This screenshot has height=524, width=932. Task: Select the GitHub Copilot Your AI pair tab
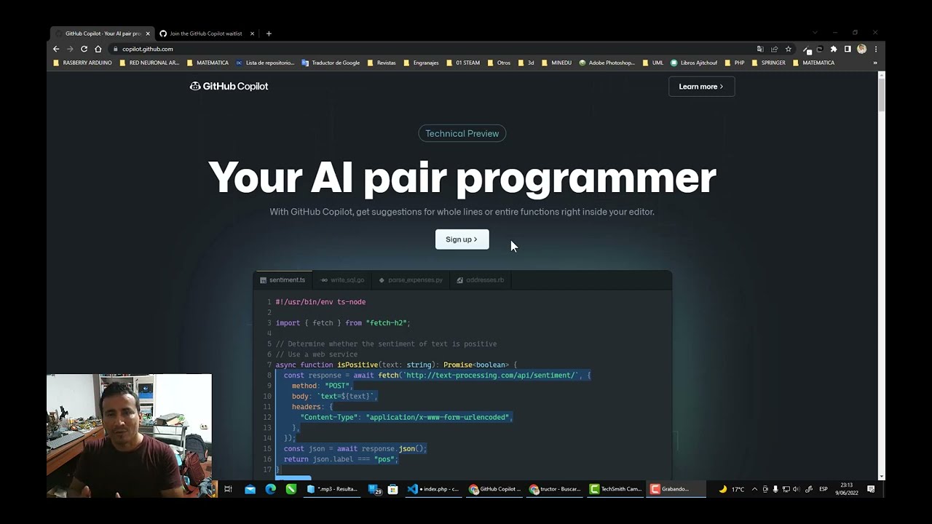[x=102, y=33]
